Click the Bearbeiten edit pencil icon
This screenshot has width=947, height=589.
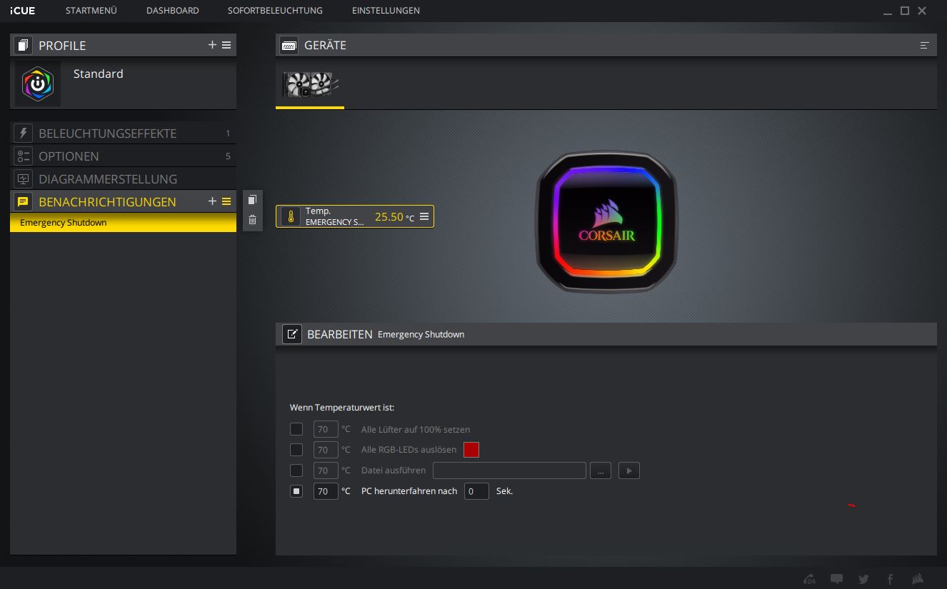291,333
